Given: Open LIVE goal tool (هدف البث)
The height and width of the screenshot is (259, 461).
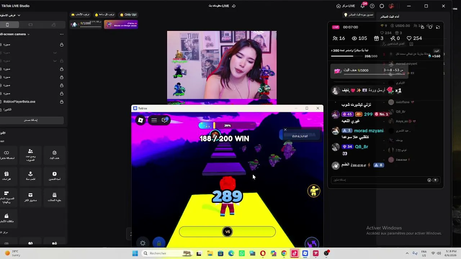Looking at the screenshot, I should point(54,155).
